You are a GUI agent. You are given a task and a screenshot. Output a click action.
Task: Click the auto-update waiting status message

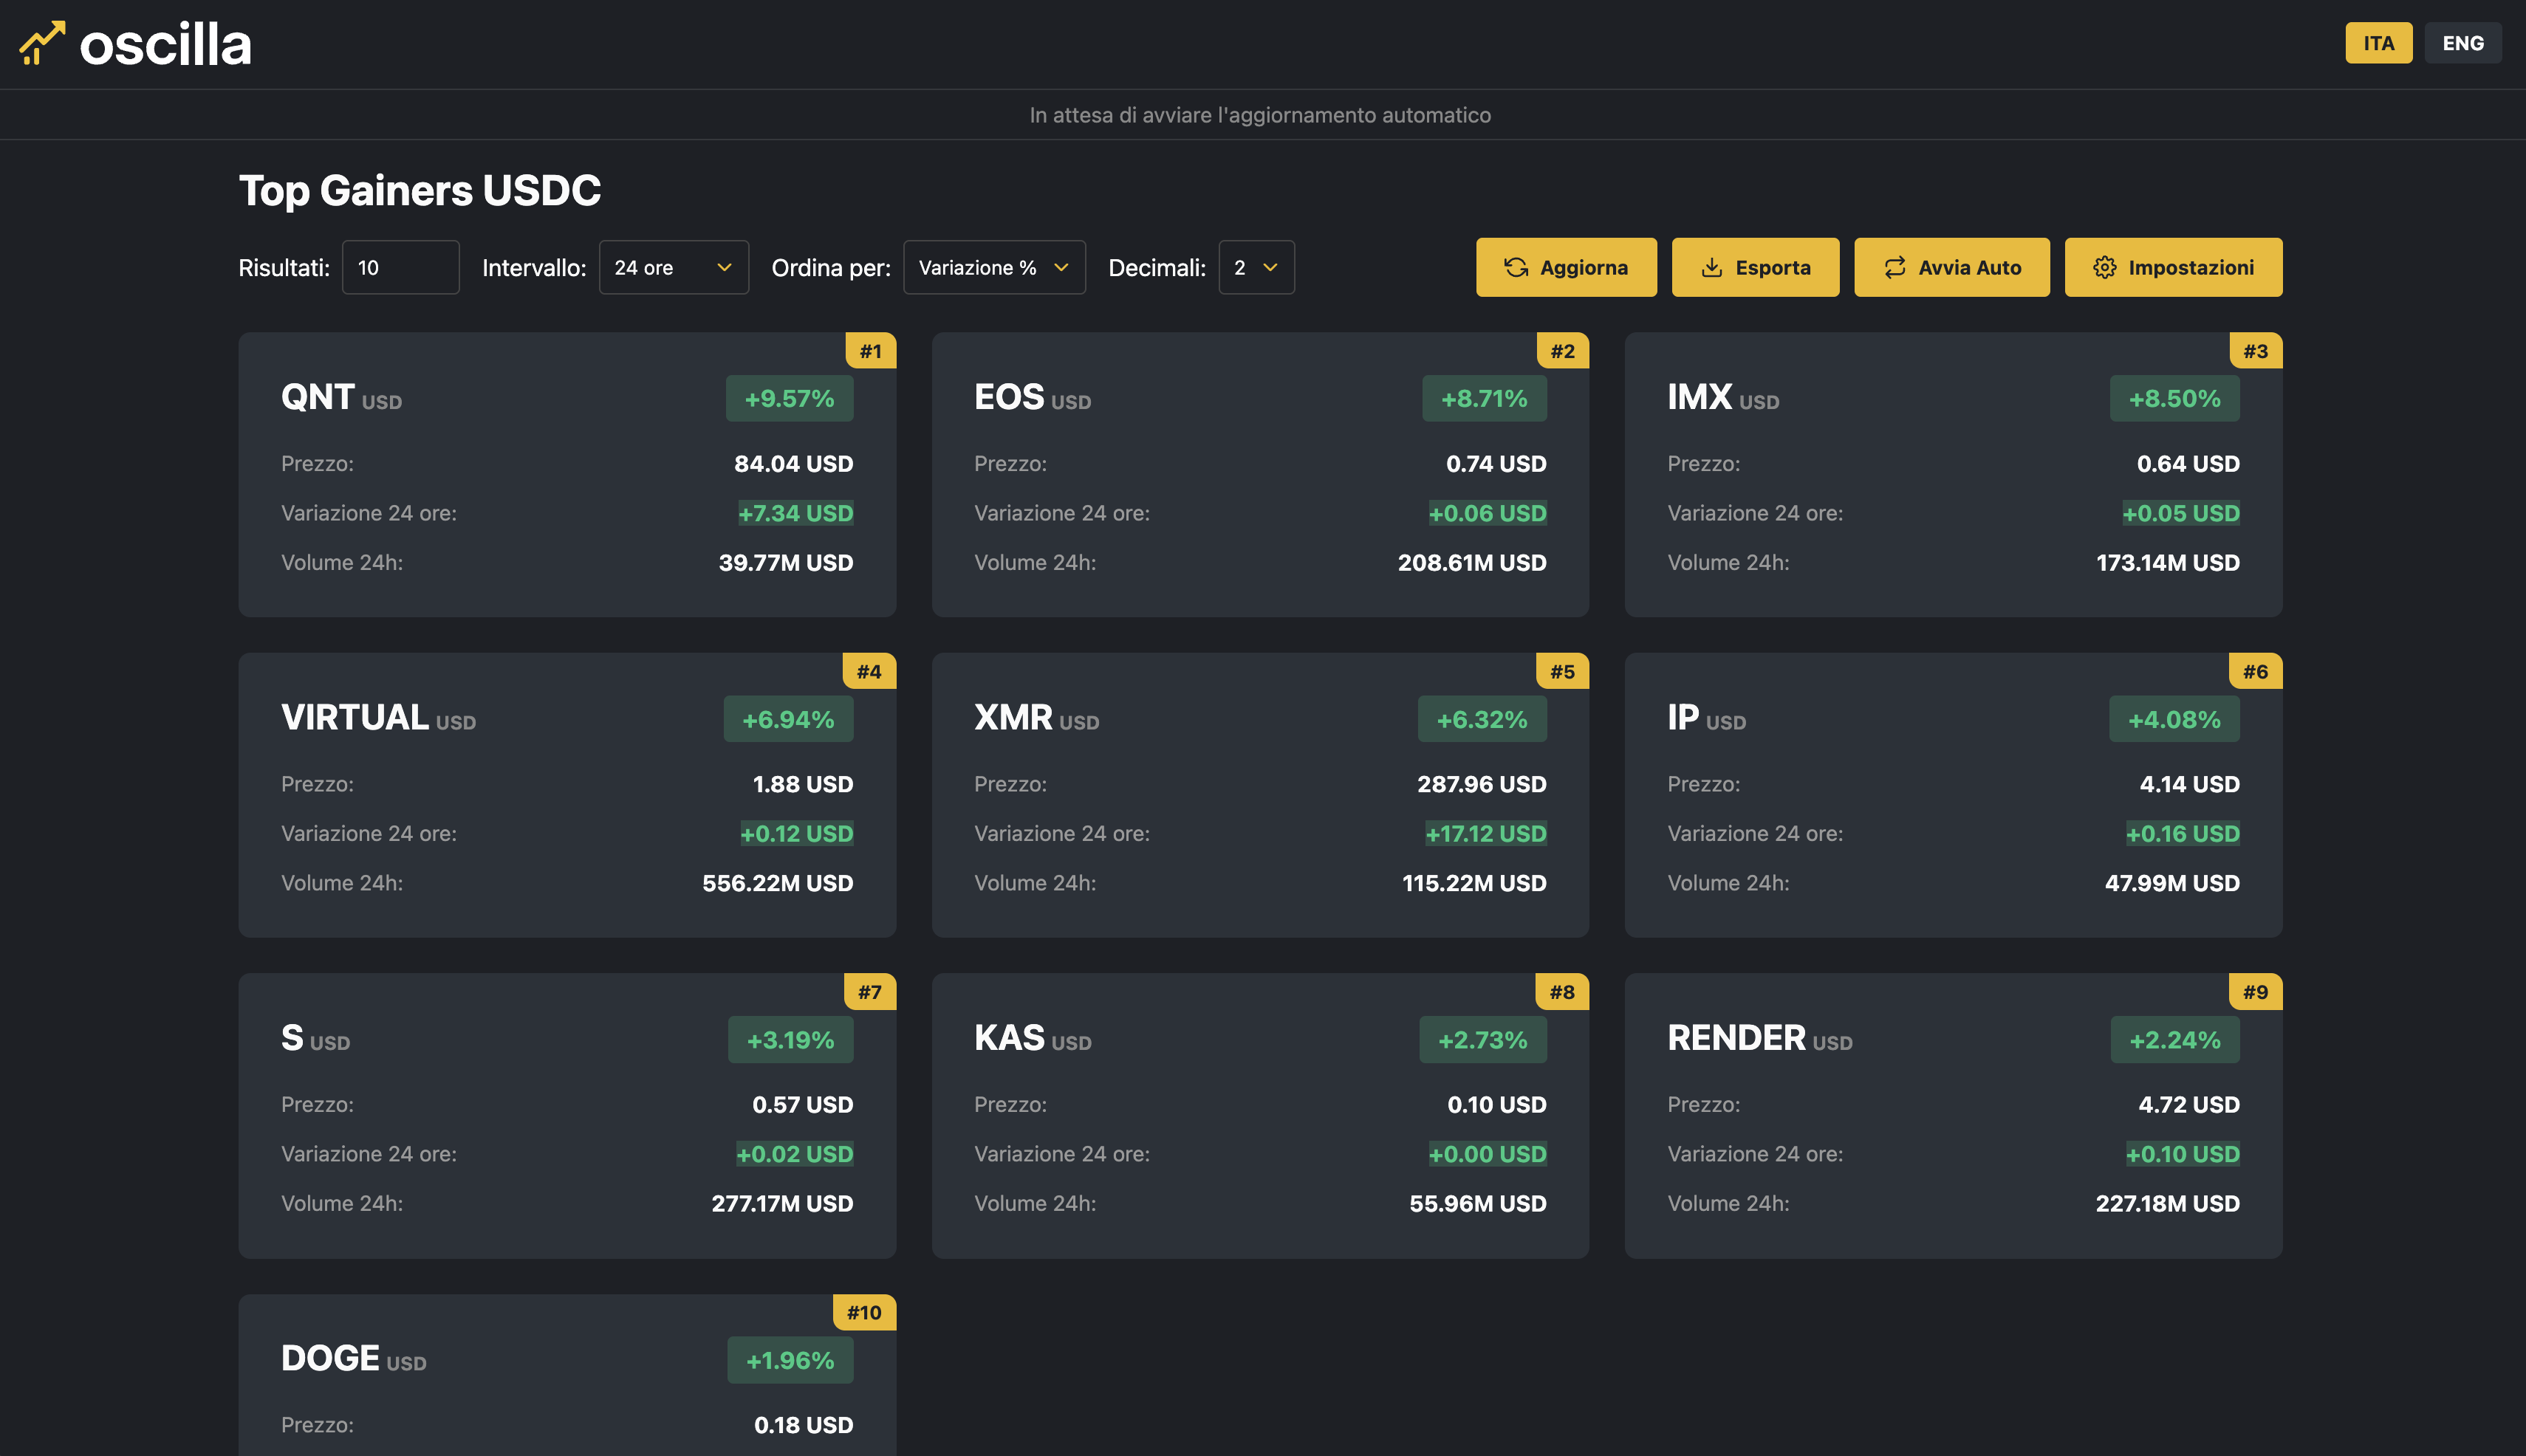1259,115
